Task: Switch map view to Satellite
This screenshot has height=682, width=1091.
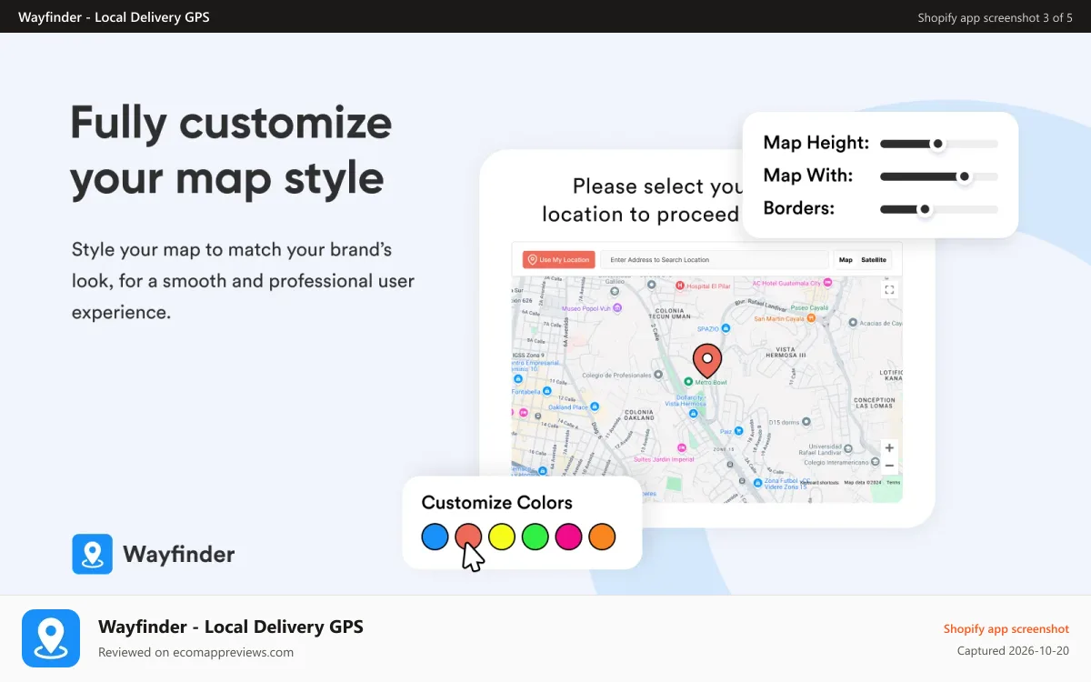Action: point(874,260)
